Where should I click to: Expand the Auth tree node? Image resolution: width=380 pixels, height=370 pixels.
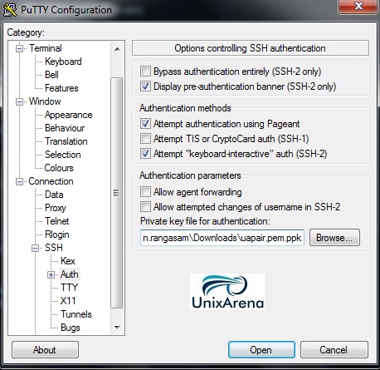pos(51,274)
